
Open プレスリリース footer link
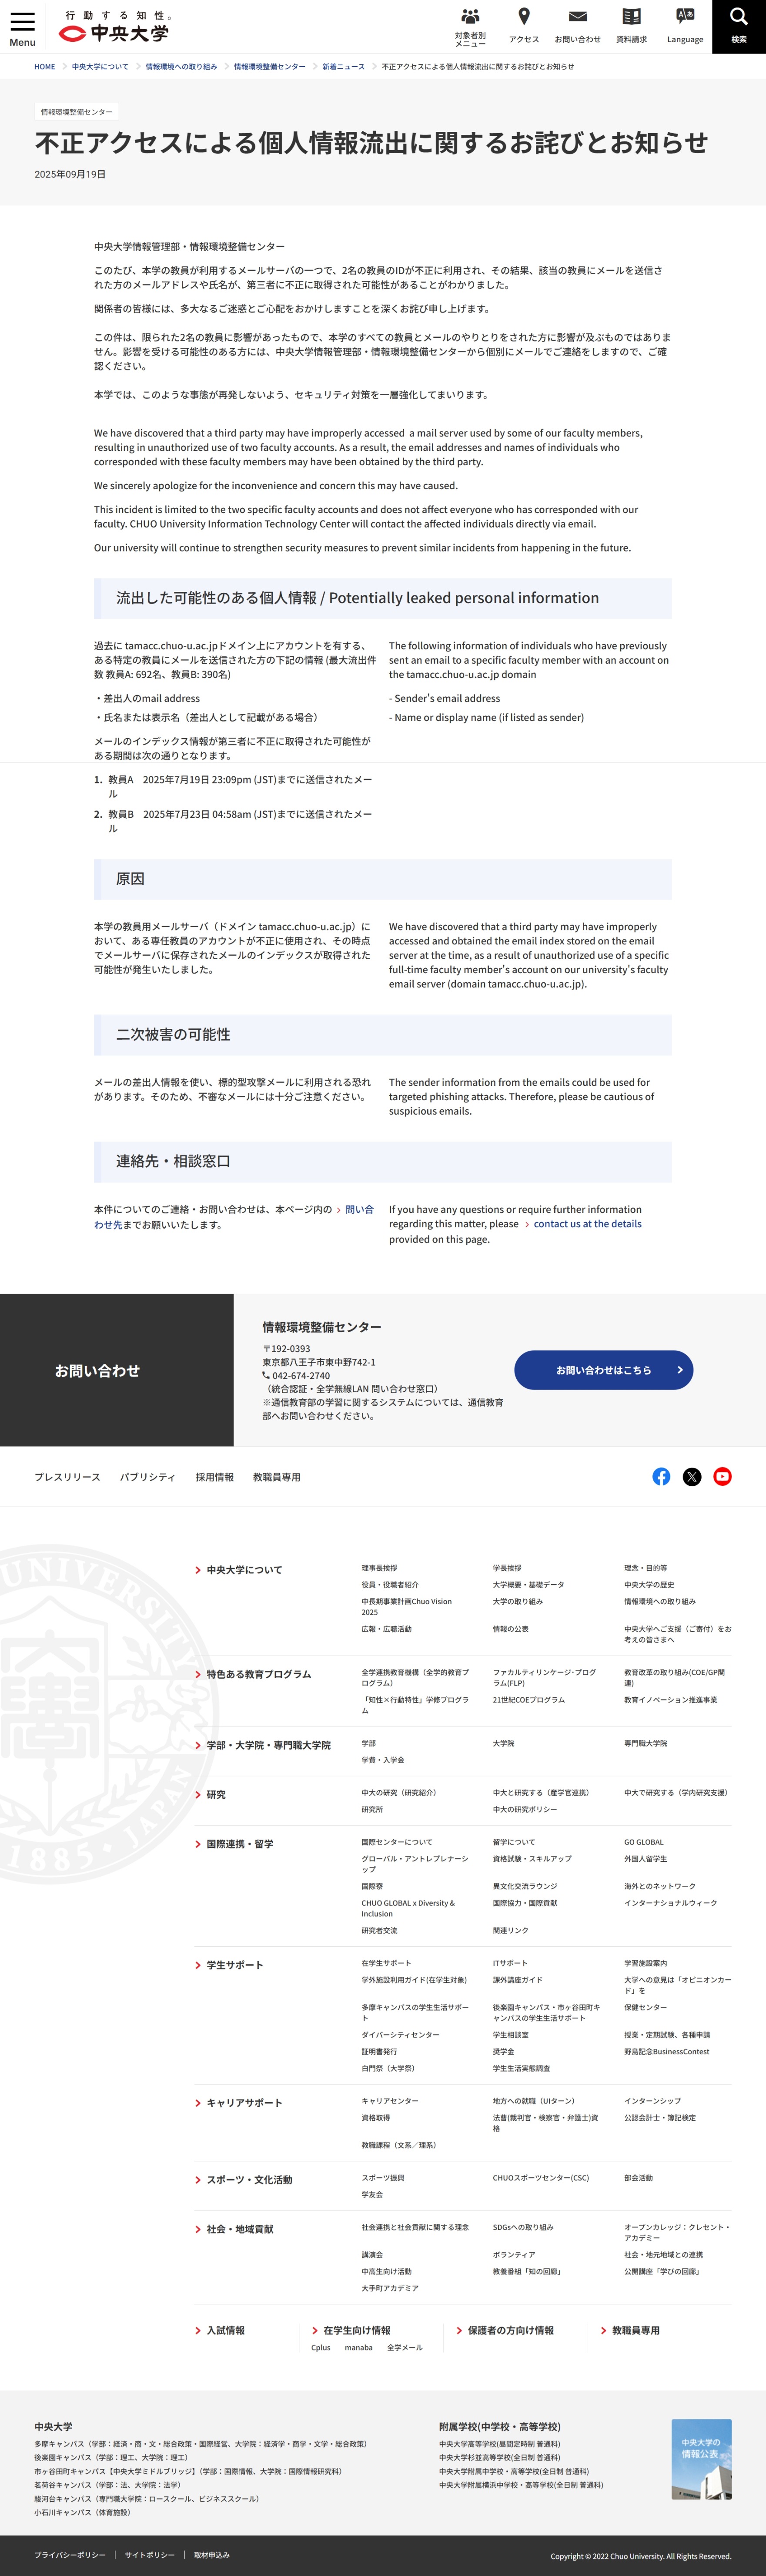click(67, 1477)
